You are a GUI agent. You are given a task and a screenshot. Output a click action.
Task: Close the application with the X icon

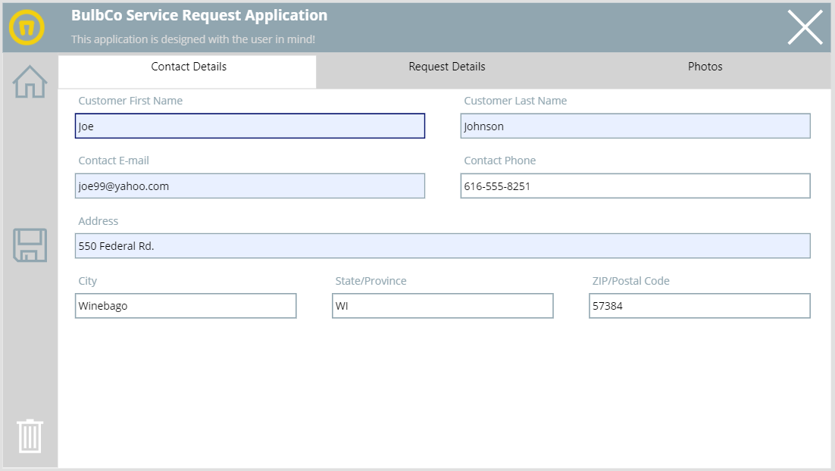(805, 27)
